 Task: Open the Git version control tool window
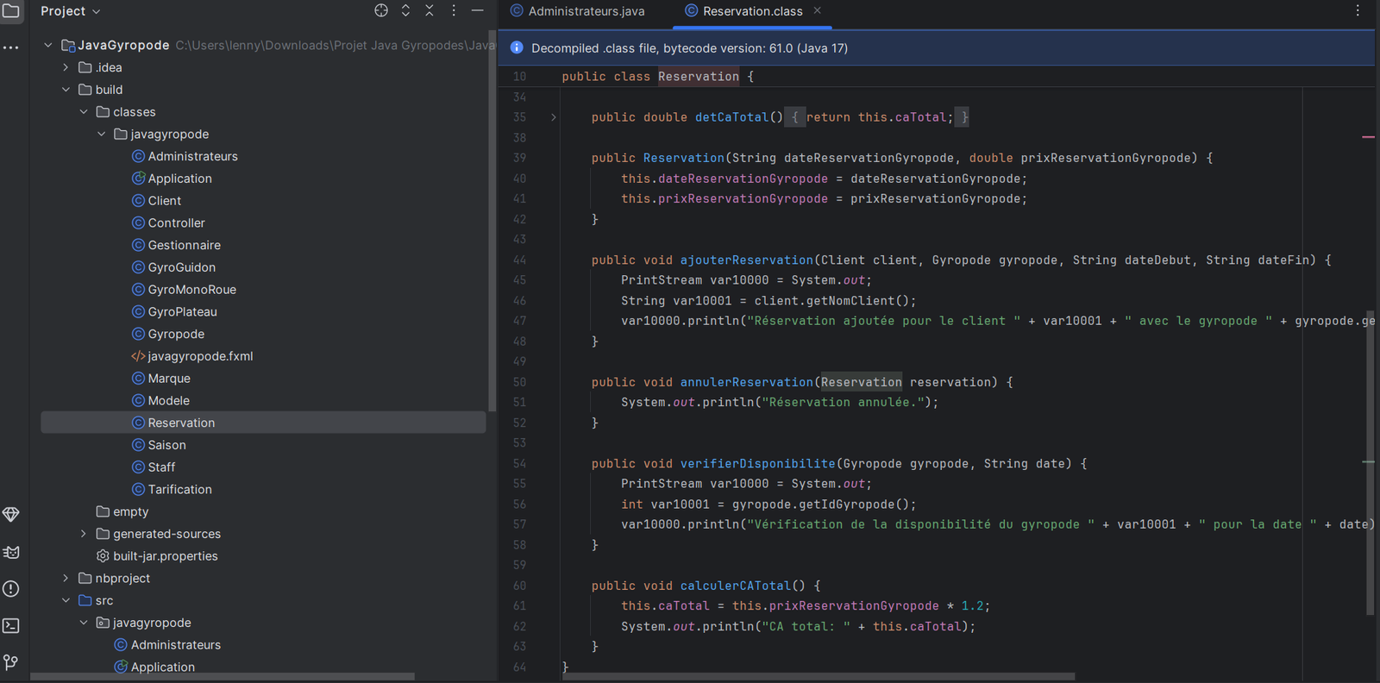pyautogui.click(x=11, y=662)
